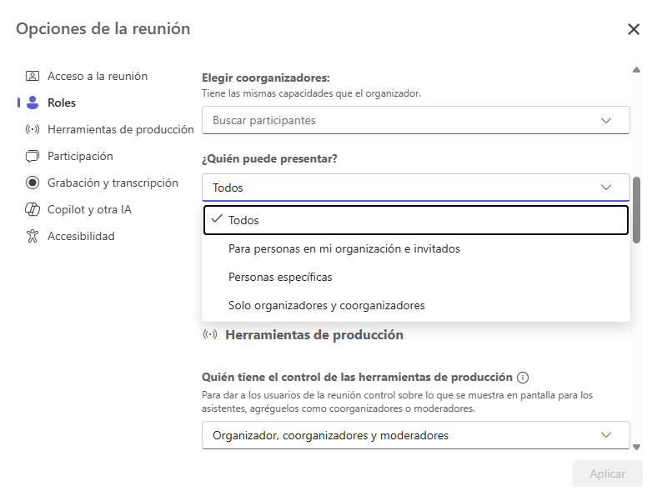This screenshot has height=496, width=657.
Task: Choose the checked Todos option
Action: click(416, 220)
